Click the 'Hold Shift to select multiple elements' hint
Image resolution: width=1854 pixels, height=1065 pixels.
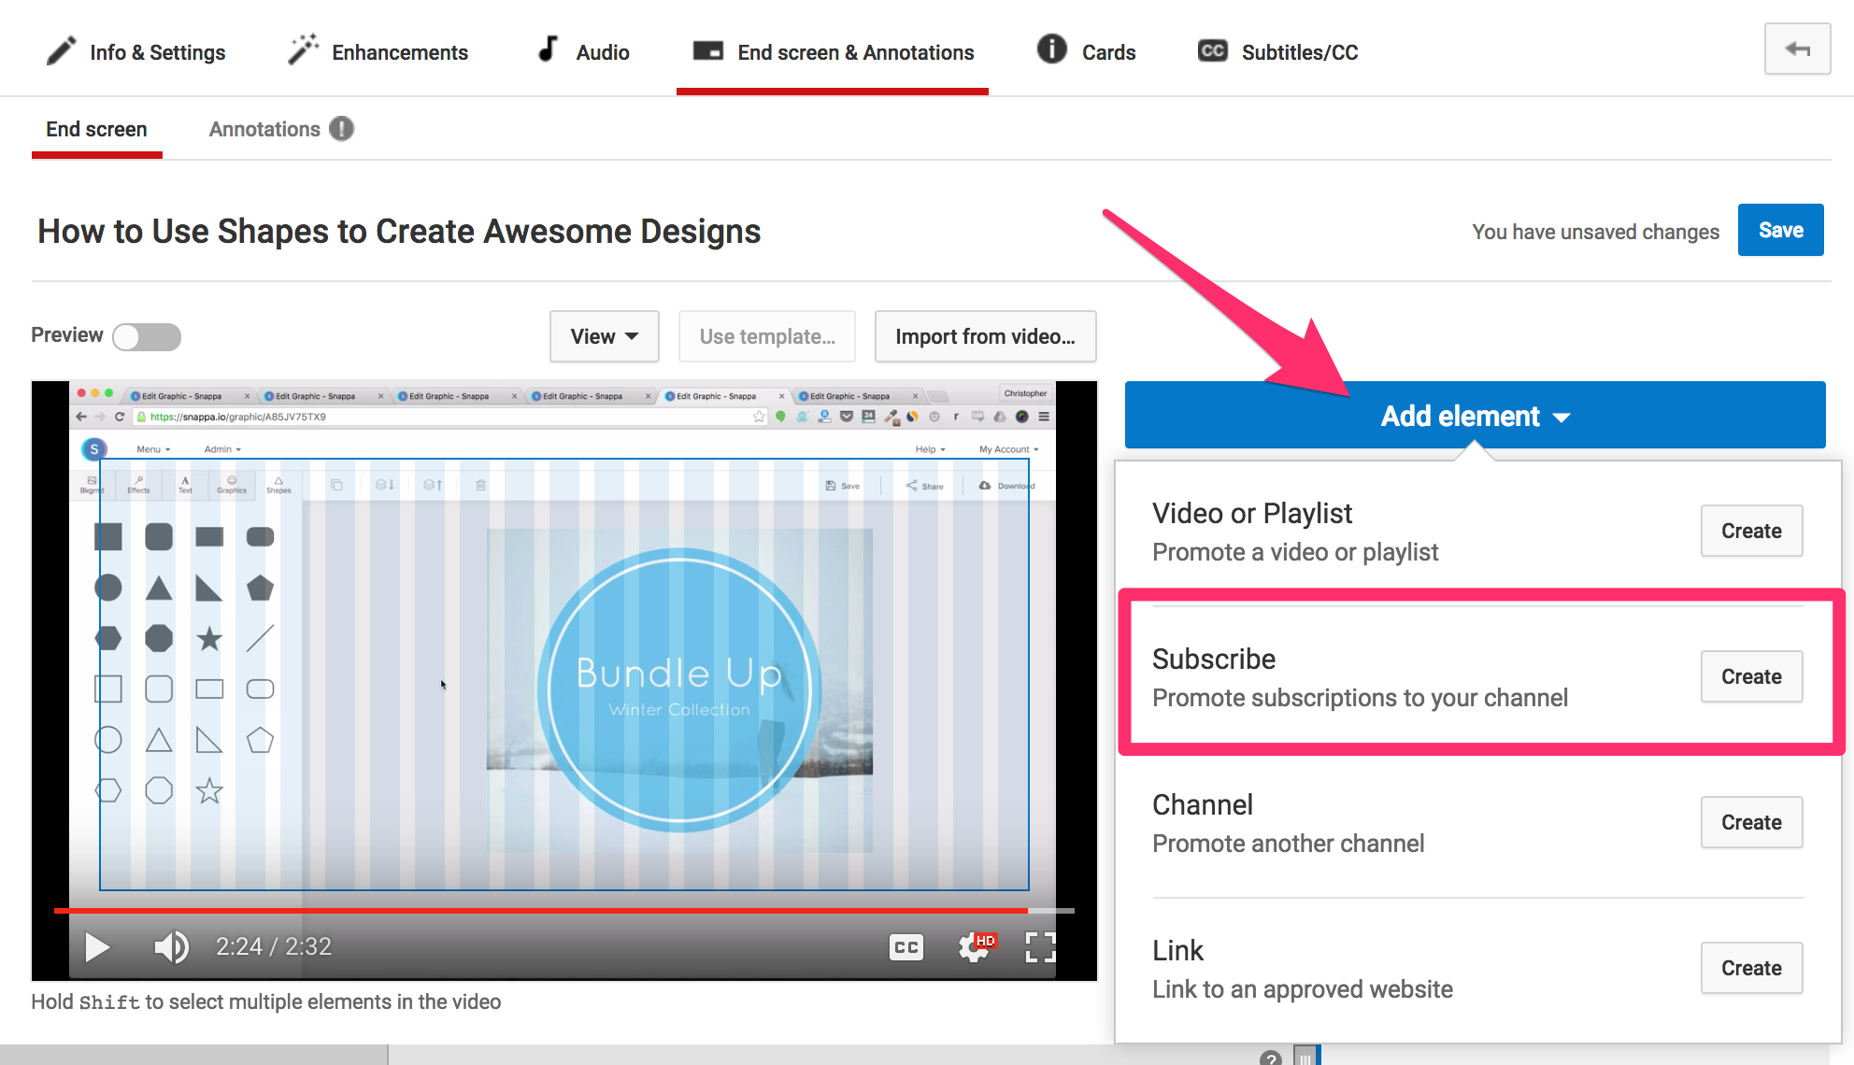pos(265,1001)
